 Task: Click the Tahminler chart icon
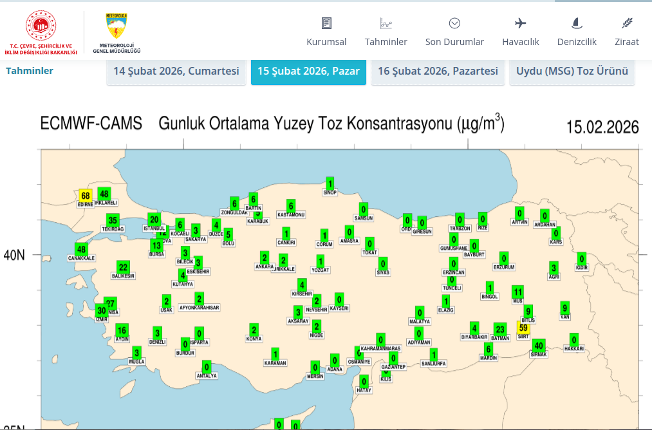(386, 24)
